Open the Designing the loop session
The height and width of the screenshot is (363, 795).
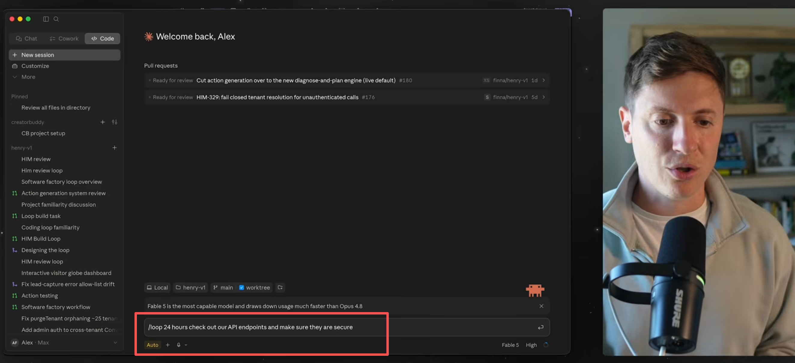45,250
